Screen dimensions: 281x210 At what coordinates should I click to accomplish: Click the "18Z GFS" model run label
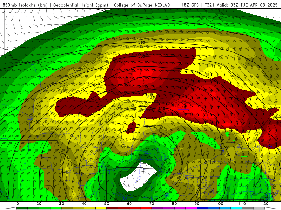pyautogui.click(x=190, y=5)
